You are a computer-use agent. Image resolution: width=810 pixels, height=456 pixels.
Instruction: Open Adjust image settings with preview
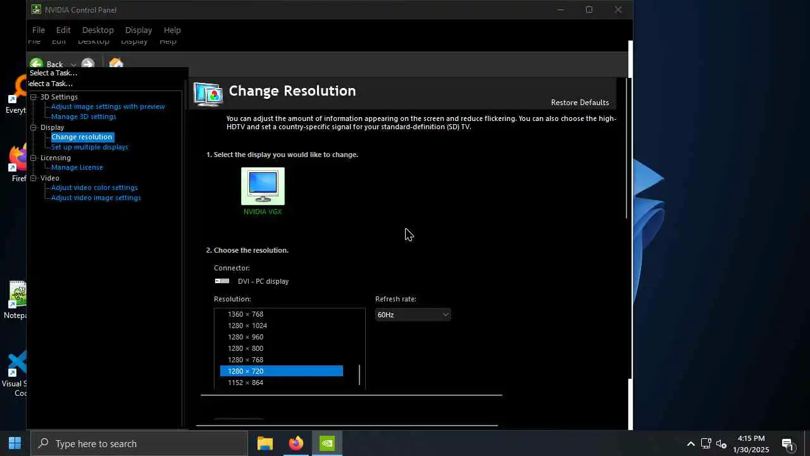point(108,106)
